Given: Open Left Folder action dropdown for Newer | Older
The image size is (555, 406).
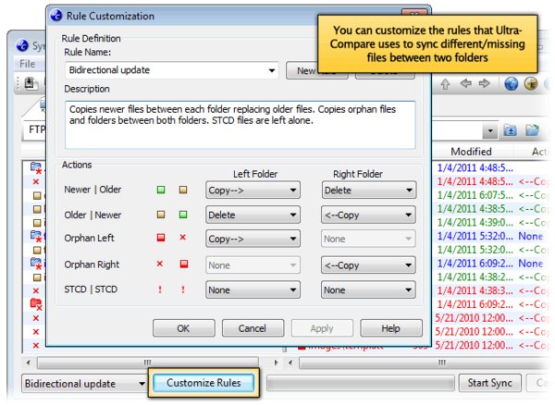Looking at the screenshot, I should coord(253,191).
